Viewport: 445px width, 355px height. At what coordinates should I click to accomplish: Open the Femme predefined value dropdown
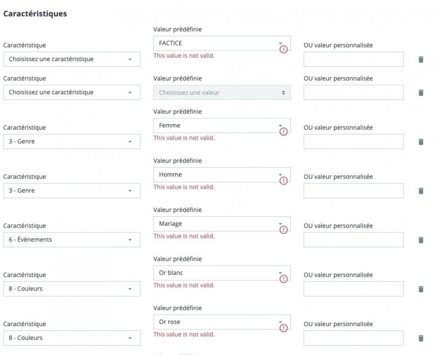click(x=221, y=125)
